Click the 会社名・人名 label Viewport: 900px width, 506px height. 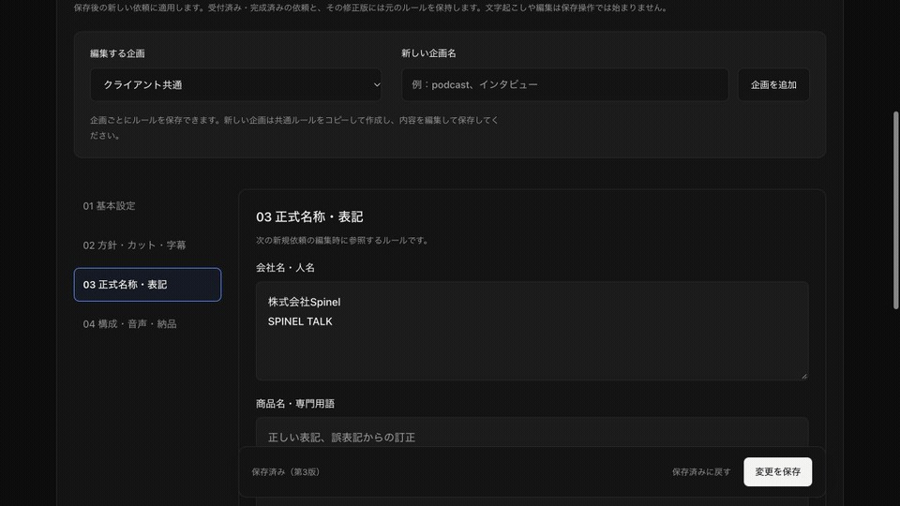[x=285, y=268]
